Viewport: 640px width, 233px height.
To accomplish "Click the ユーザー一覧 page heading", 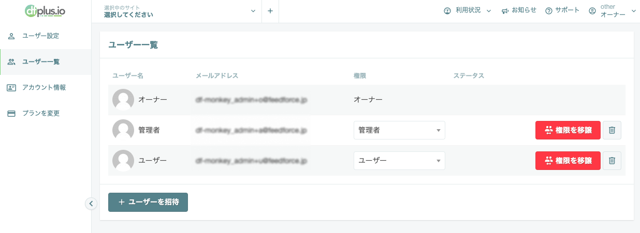I will click(x=133, y=45).
